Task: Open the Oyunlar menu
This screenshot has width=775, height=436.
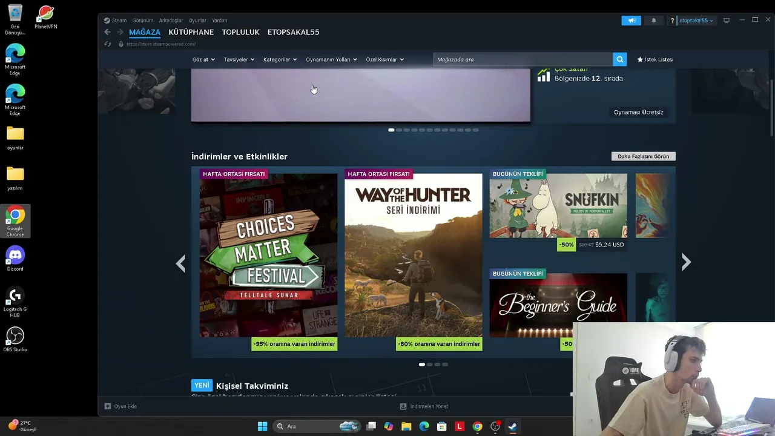Action: point(197,21)
